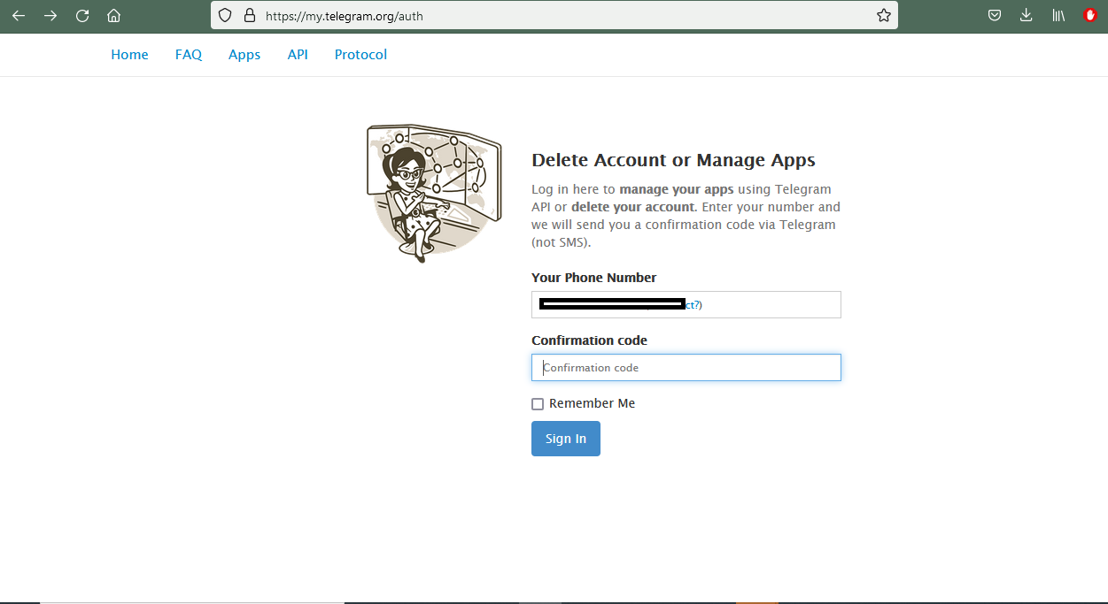The image size is (1108, 604).
Task: Click the 'Your Phone Number' label
Action: [593, 278]
